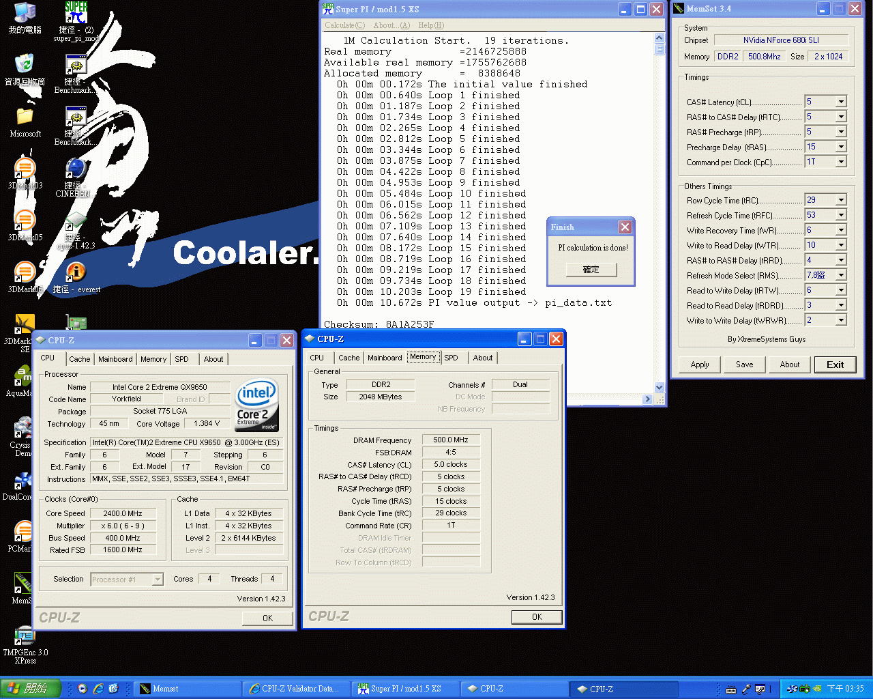Click Super PI vertical scrollbar down arrow
Image resolution: width=873 pixels, height=699 pixels.
pyautogui.click(x=659, y=387)
